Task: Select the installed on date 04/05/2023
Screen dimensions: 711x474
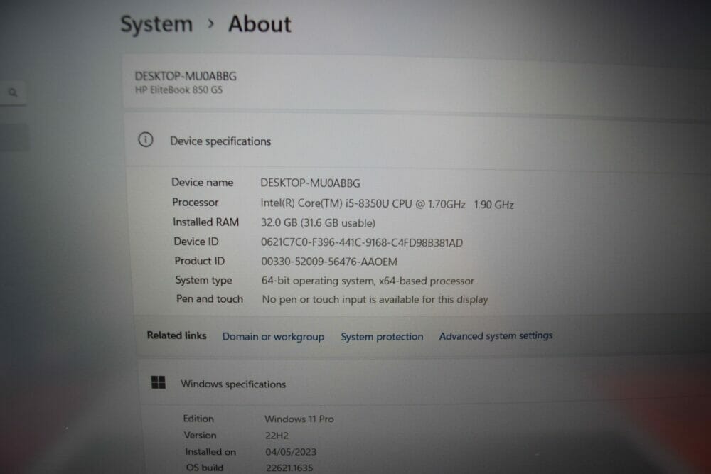Action: 291,452
